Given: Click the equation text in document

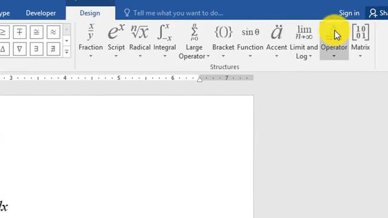Looking at the screenshot, I should click(x=4, y=206).
